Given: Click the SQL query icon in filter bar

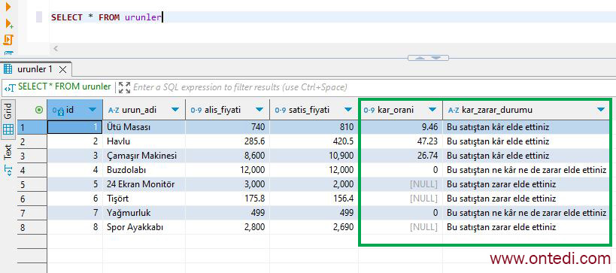Looking at the screenshot, I should click(x=11, y=87).
